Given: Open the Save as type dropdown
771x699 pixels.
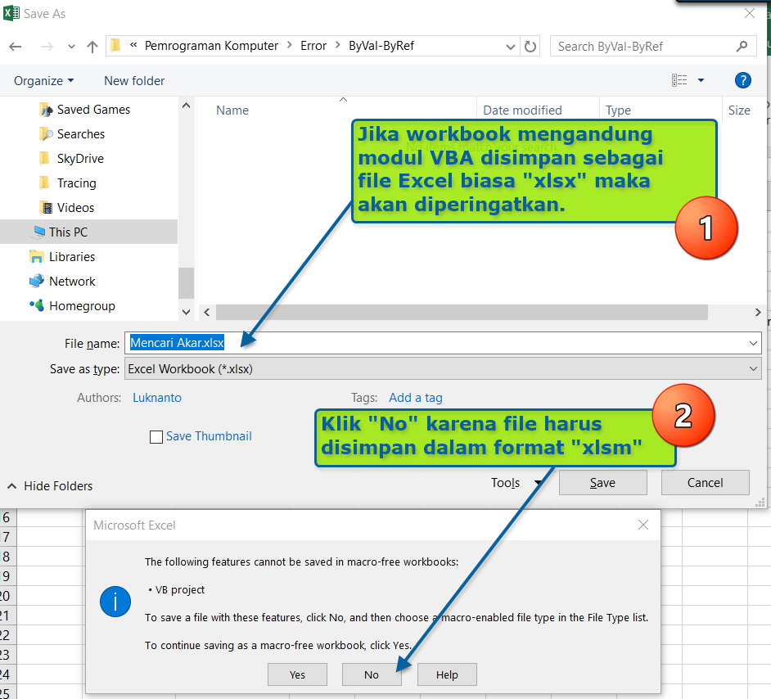Looking at the screenshot, I should tap(753, 368).
